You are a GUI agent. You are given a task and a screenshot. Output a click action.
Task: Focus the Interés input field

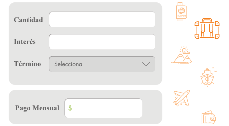tap(102, 42)
